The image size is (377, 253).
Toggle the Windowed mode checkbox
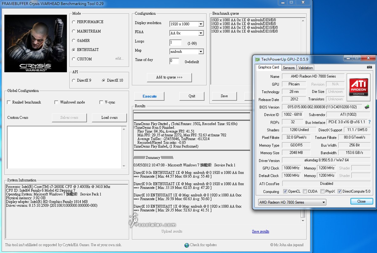pyautogui.click(x=56, y=102)
